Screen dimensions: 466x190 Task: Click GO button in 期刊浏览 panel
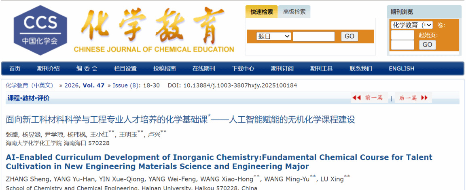pos(427,45)
